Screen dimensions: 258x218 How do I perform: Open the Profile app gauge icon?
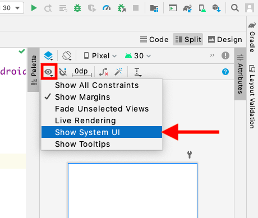click(x=107, y=8)
